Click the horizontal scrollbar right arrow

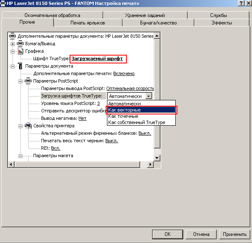pyautogui.click(x=150, y=164)
